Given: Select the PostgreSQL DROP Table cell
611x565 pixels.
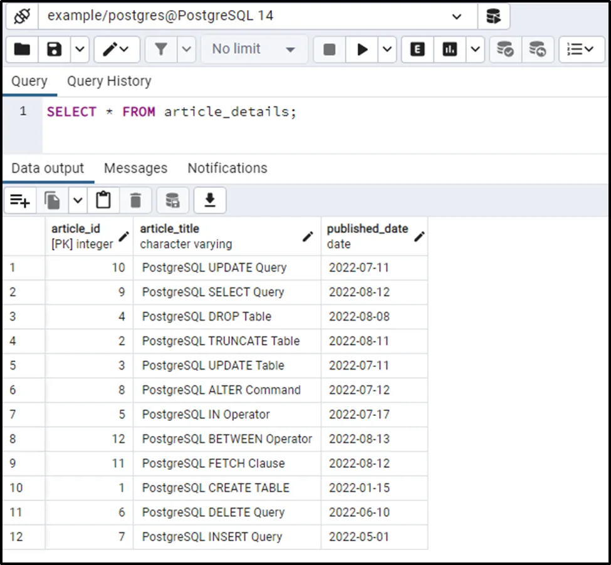Looking at the screenshot, I should click(x=207, y=316).
